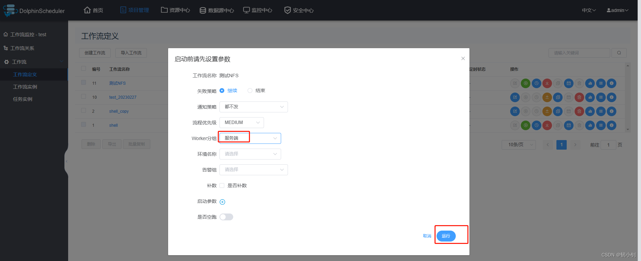Click 创建工作流 button

95,53
